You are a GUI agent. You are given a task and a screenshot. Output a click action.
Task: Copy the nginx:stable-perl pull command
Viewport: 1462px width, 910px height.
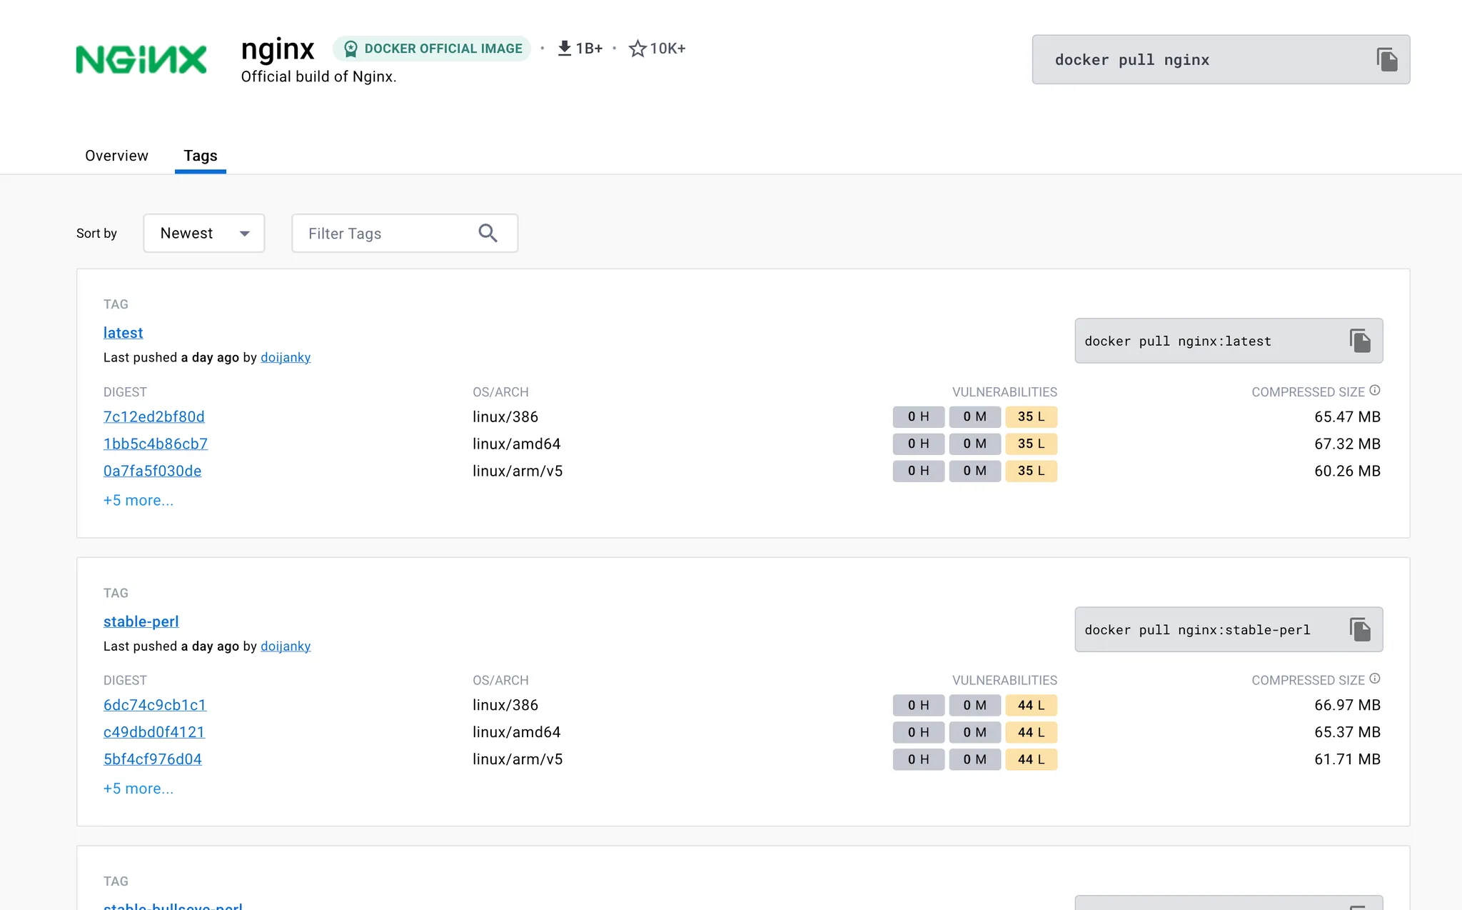coord(1360,629)
